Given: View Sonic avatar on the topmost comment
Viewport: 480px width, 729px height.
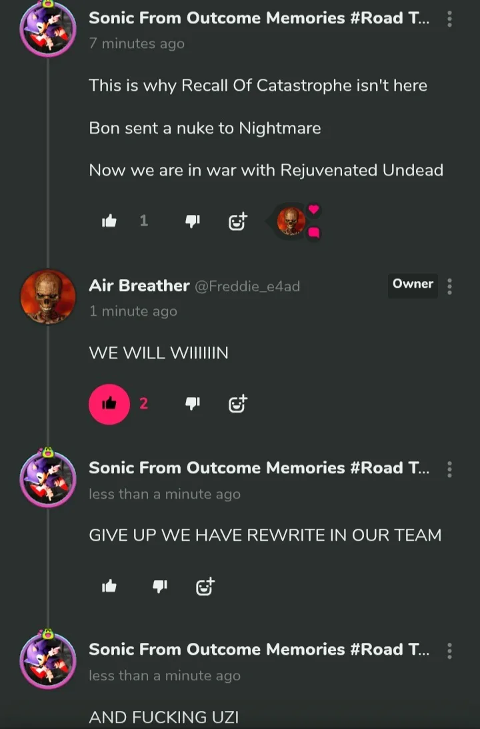Looking at the screenshot, I should [48, 27].
